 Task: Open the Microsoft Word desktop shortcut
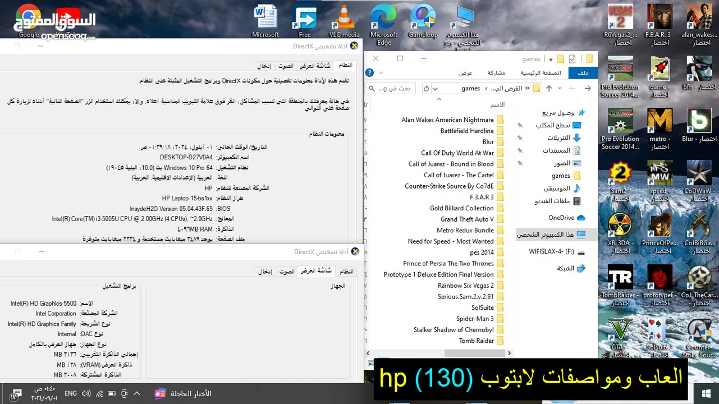[x=265, y=21]
